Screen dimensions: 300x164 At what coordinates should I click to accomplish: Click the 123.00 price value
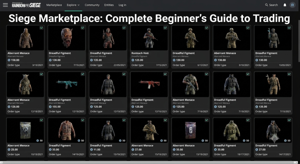pos(139,60)
